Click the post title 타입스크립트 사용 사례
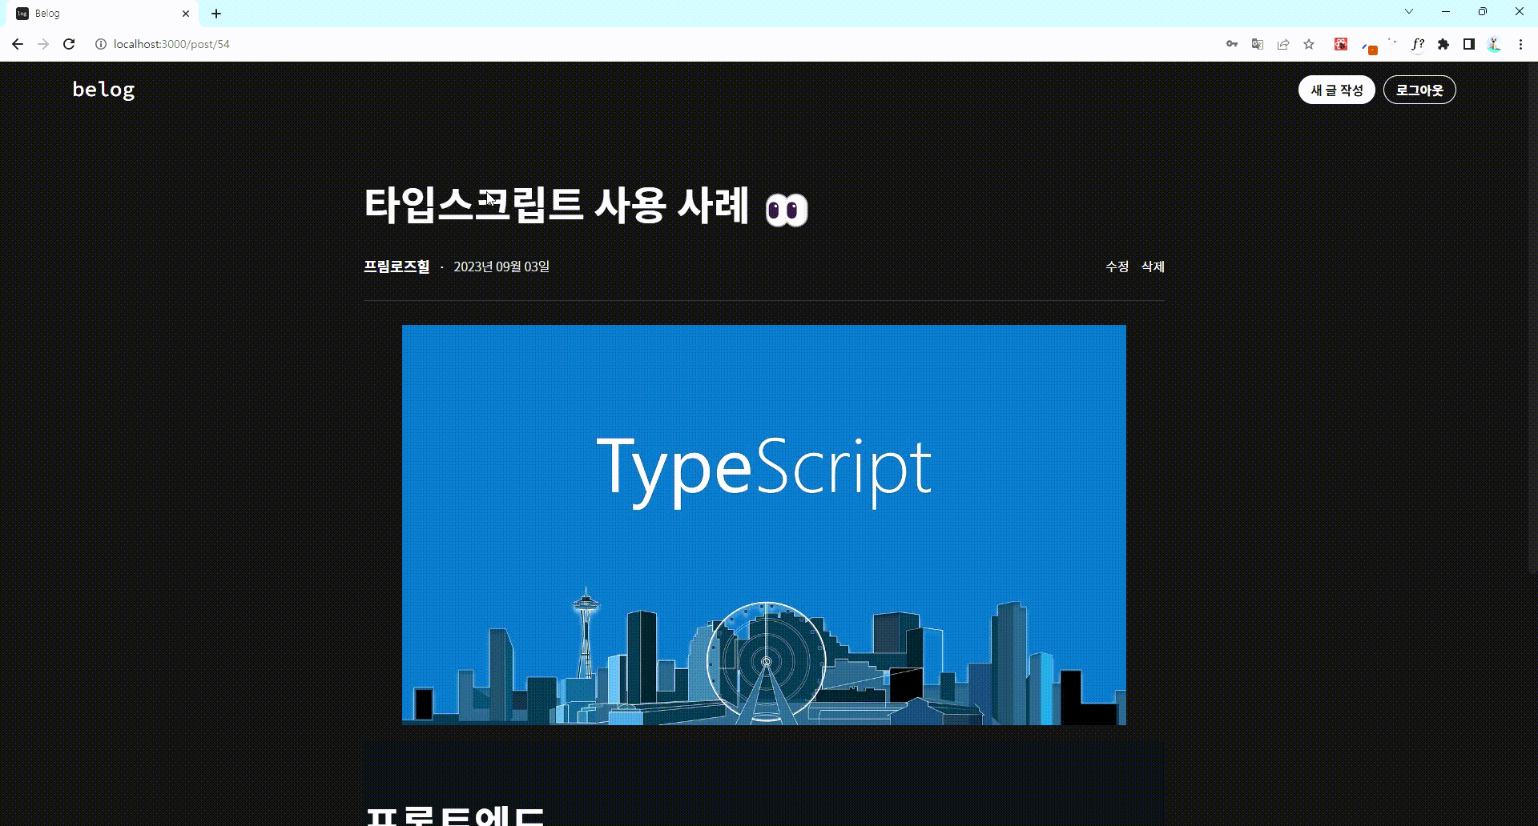Screen dimensions: 1538x826 click(x=586, y=205)
